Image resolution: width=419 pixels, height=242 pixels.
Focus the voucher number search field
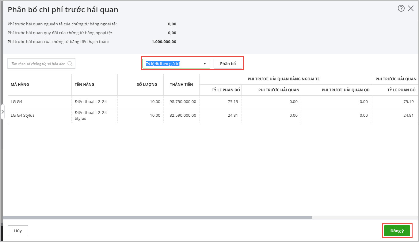38,64
